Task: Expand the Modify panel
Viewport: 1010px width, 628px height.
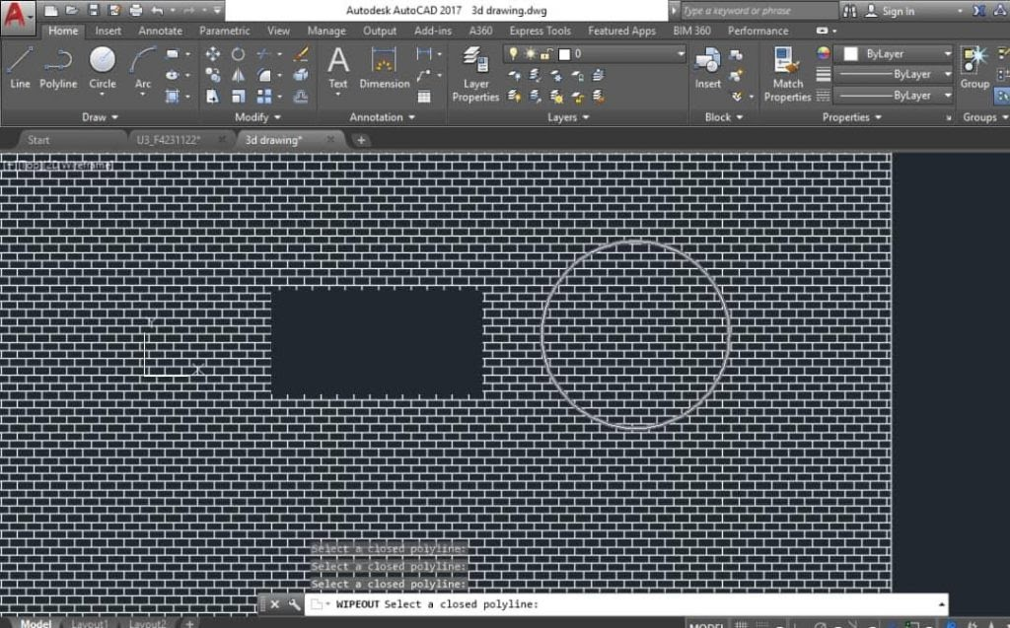Action: [x=257, y=117]
